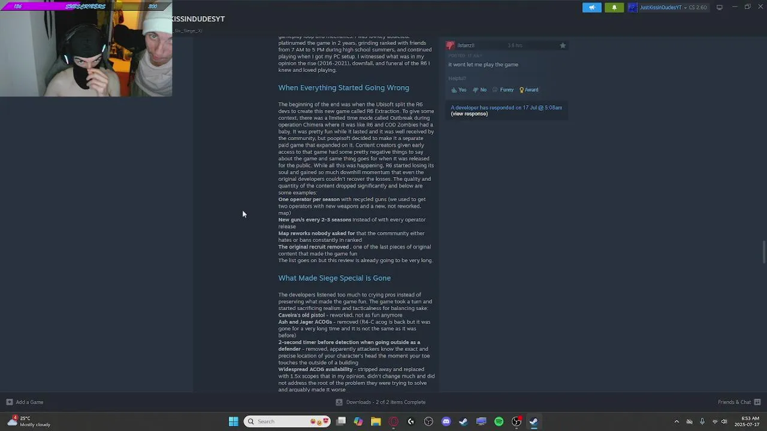Click the star icon on lIstarrzlI review
This screenshot has width=767, height=431.
[563, 45]
